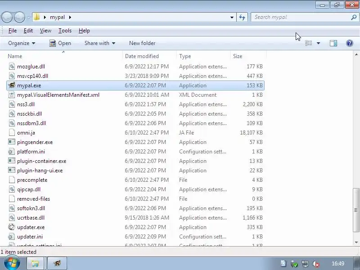The height and width of the screenshot is (270, 360).
Task: Navigate with the Forward button
Action: coord(20,17)
